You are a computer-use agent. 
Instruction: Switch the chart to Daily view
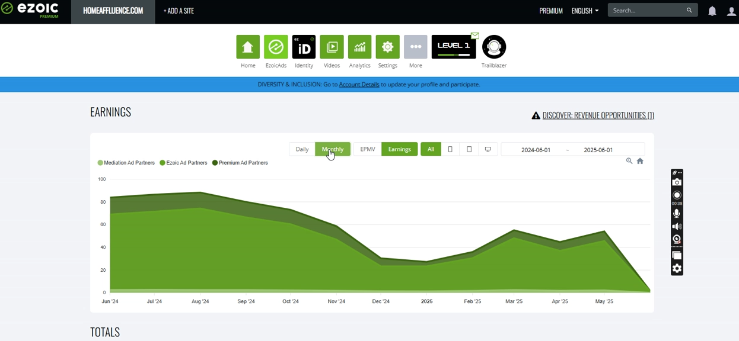[302, 149]
